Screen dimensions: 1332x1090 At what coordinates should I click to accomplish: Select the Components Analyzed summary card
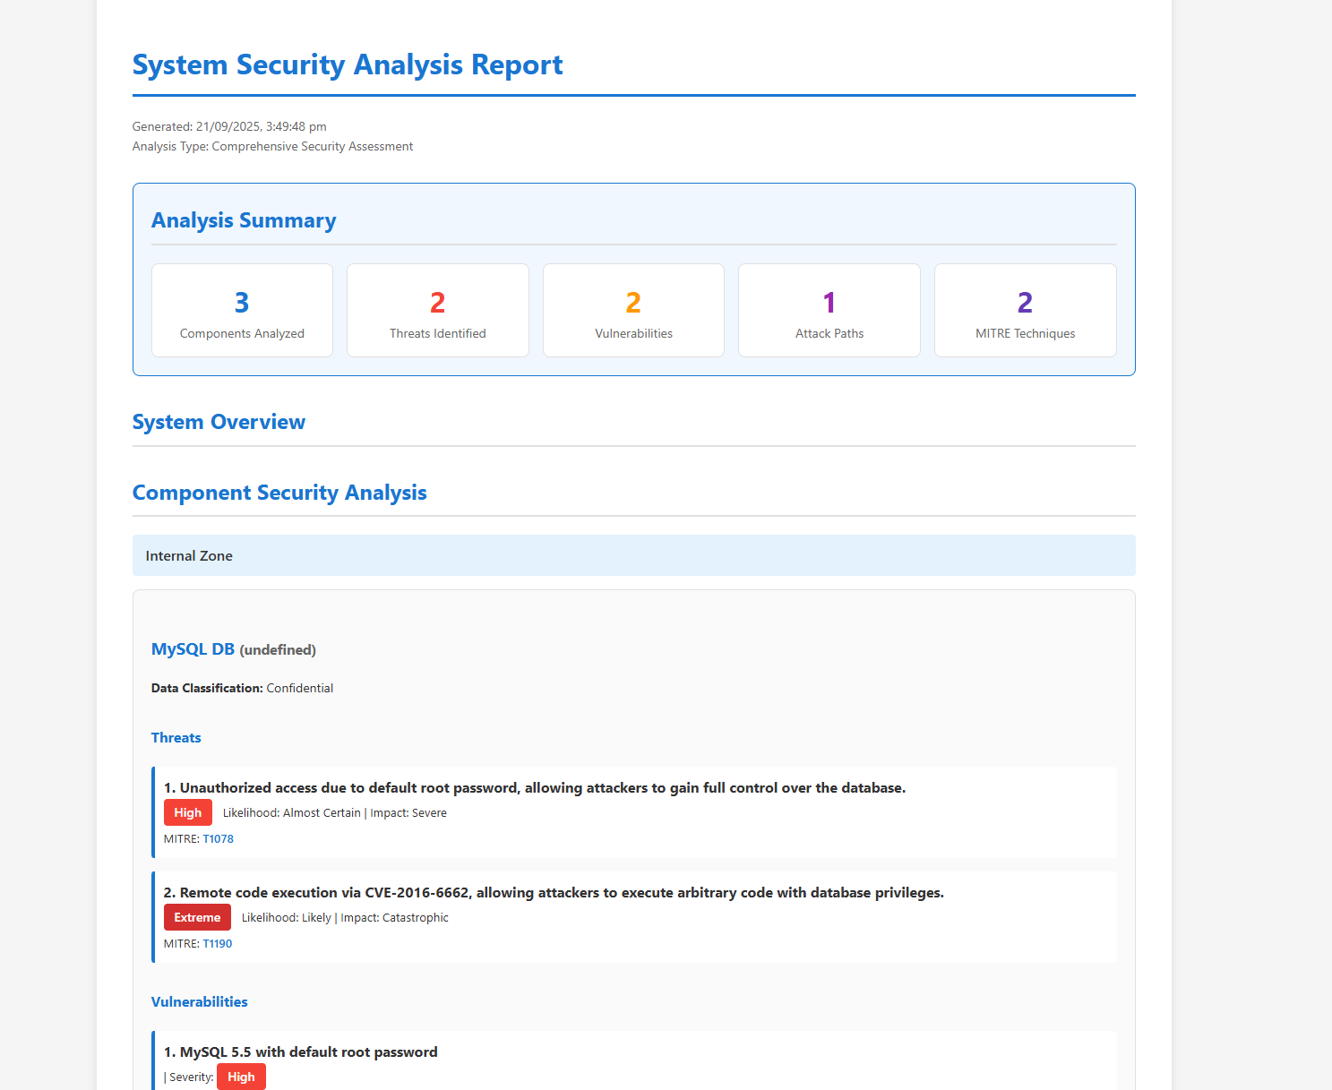(x=242, y=310)
